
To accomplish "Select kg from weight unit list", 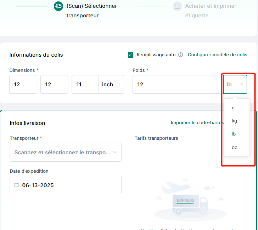I will tap(234, 121).
